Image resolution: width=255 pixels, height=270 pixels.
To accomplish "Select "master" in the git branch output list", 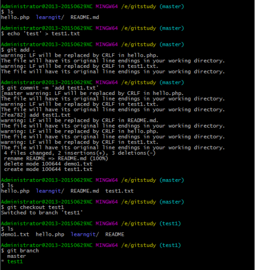I will click(x=16, y=256).
